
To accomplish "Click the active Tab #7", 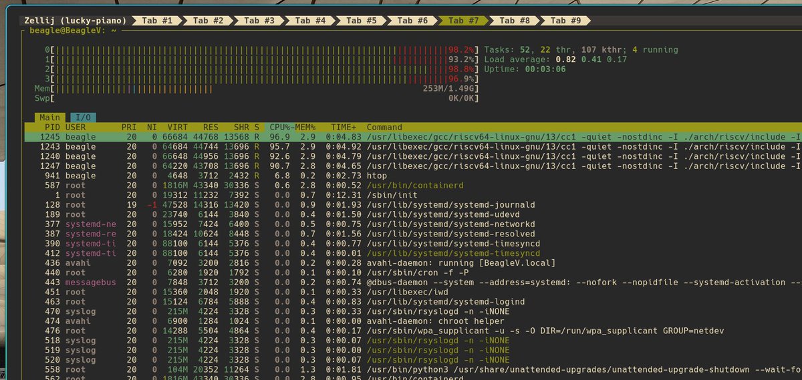I will [464, 21].
